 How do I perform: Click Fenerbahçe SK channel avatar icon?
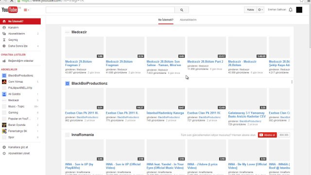coord(4,131)
